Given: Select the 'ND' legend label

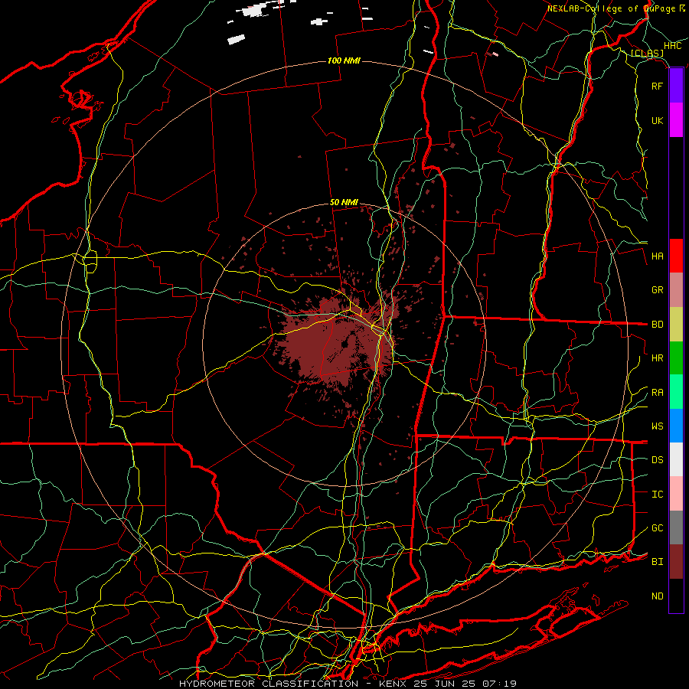Looking at the screenshot, I should click(x=657, y=596).
